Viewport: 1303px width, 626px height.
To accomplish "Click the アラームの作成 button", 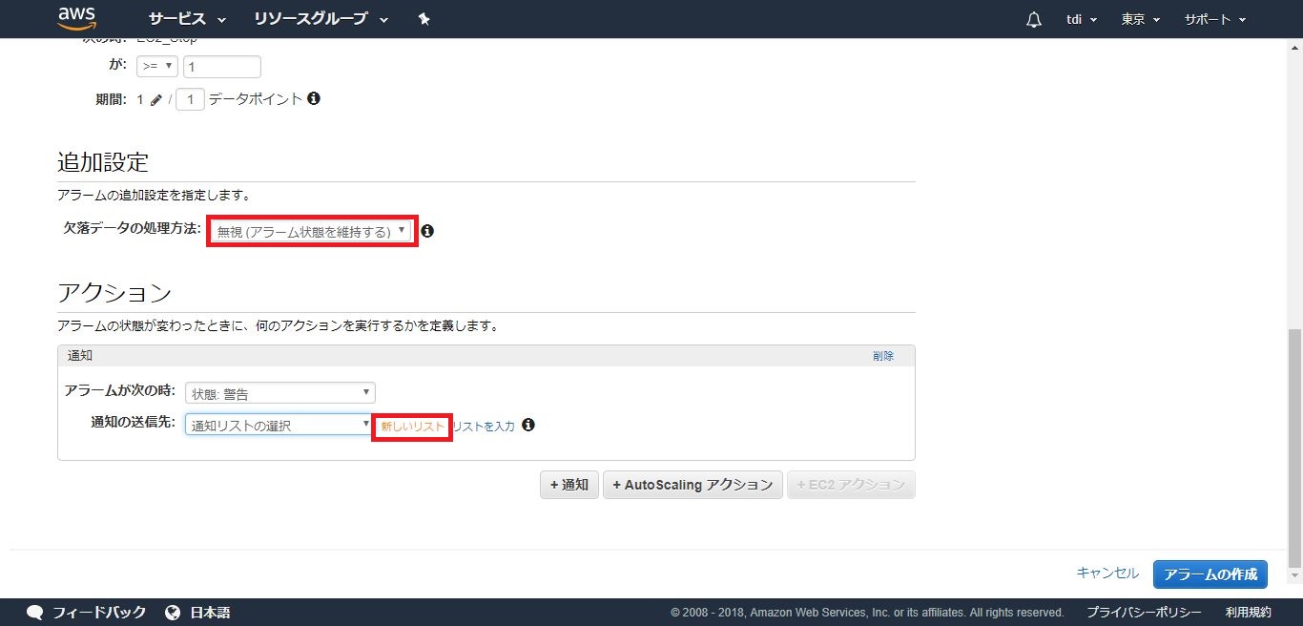I will pyautogui.click(x=1210, y=574).
